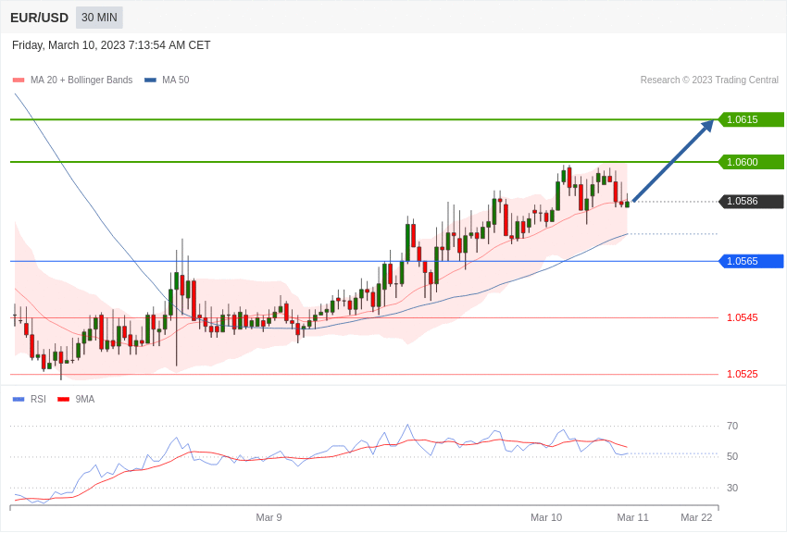The image size is (787, 533).
Task: Click the 9MA legend label
Action: 85,400
